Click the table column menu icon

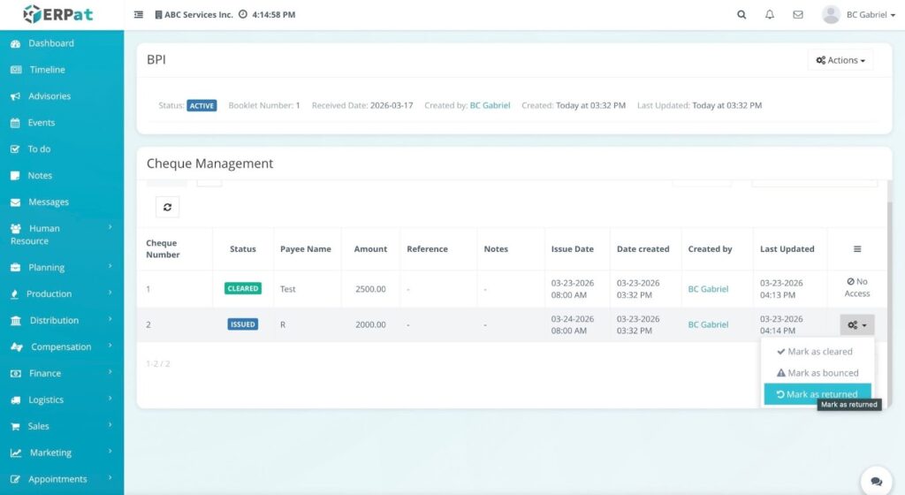click(x=856, y=249)
